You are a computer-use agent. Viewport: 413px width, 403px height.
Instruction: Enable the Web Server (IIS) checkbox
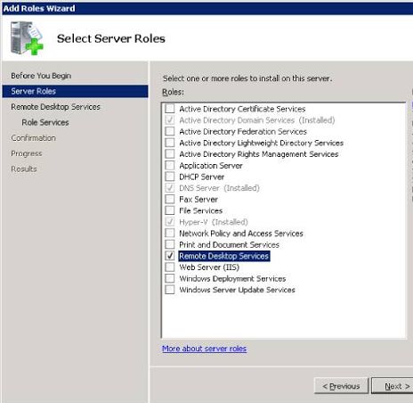click(170, 267)
